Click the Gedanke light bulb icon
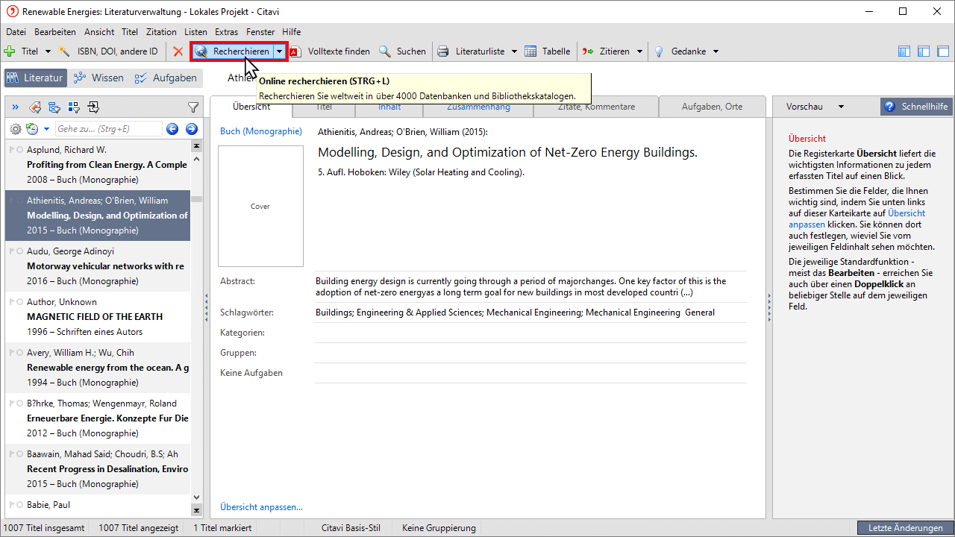Screen dimensions: 955x537 tap(659, 51)
